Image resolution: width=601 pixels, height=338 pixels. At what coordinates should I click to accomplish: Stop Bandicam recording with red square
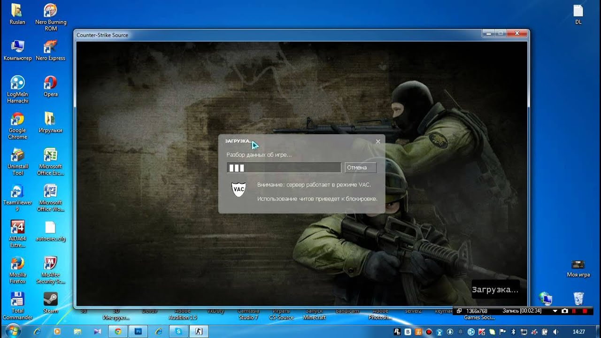(585, 311)
